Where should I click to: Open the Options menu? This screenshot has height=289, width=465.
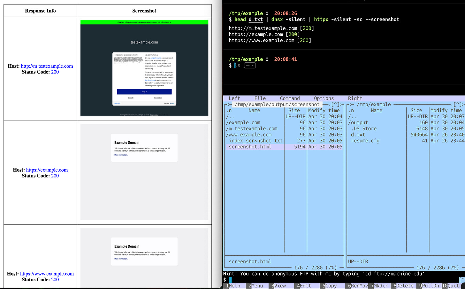(x=324, y=98)
